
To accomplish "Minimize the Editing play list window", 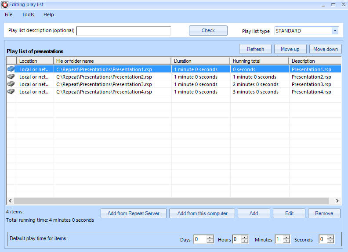I will coord(323,5).
